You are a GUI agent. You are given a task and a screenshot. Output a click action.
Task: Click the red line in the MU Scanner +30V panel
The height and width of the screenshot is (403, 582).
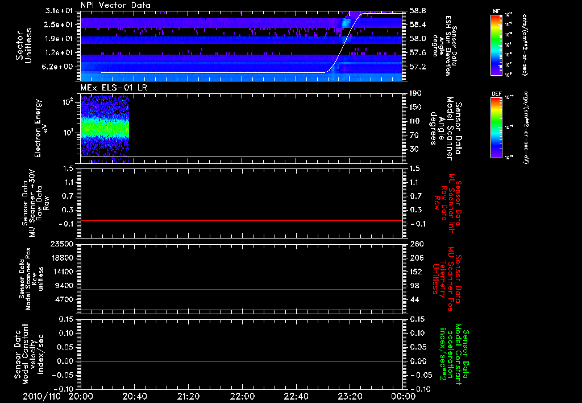point(242,220)
